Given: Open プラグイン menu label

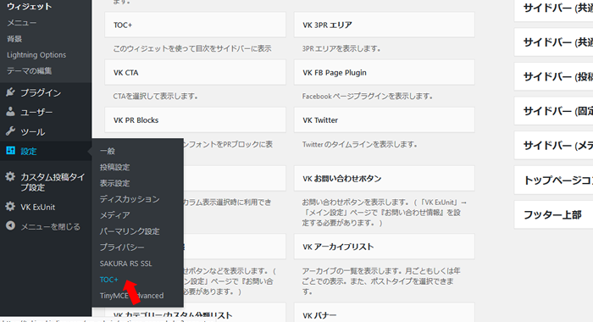Looking at the screenshot, I should click(x=41, y=92).
